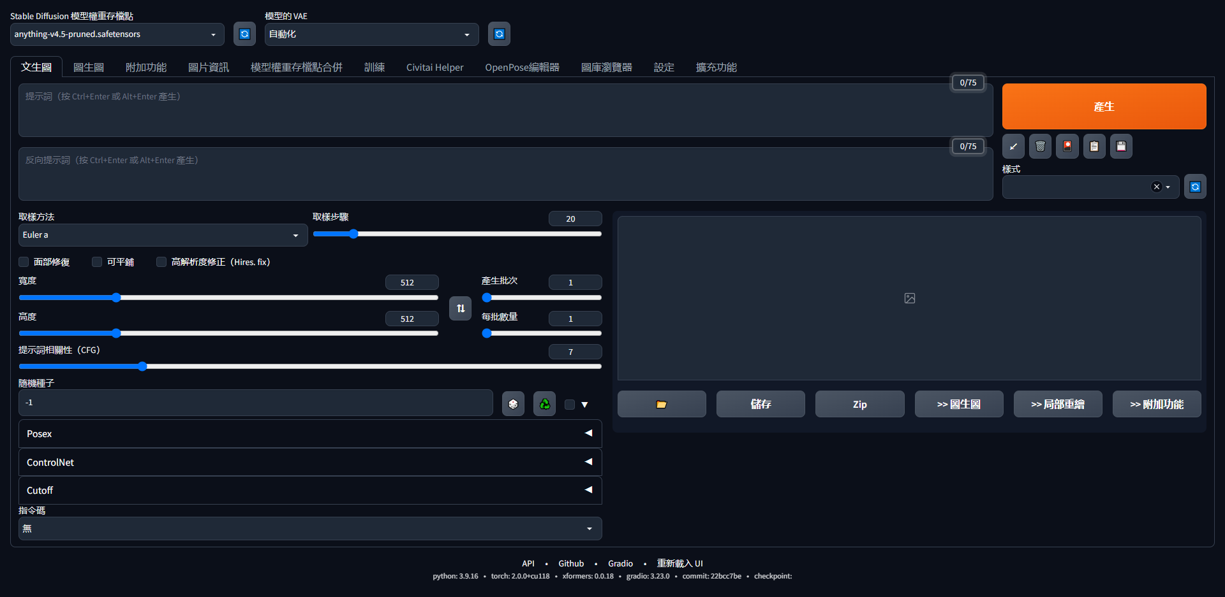Adjust the 高度 height slider
The image size is (1225, 597).
(228, 333)
